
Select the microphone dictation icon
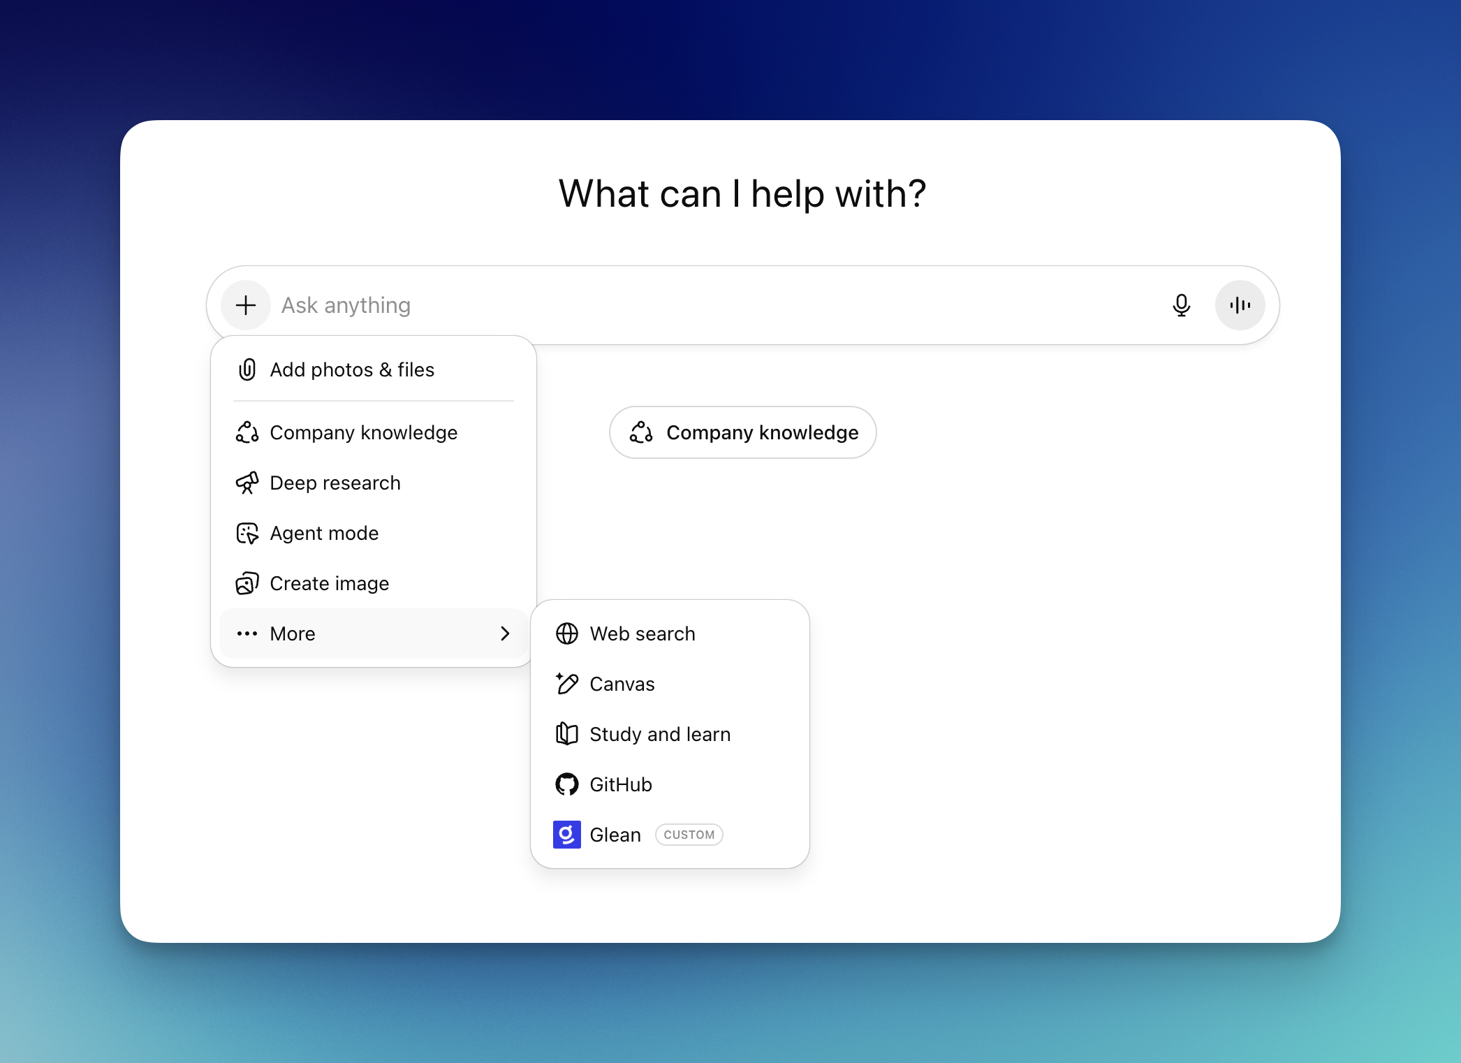point(1182,305)
